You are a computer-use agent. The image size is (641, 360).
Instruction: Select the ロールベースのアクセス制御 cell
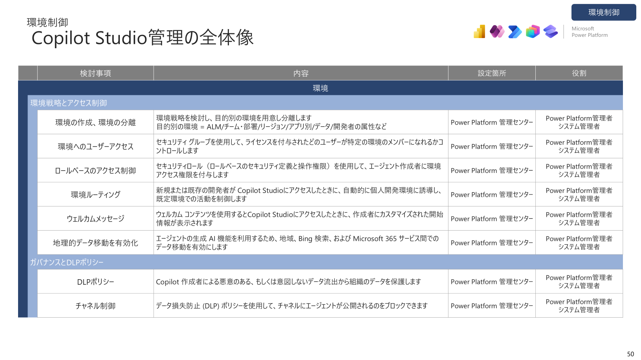95,170
